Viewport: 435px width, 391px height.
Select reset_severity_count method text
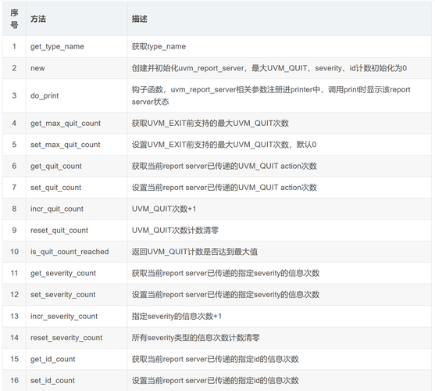tap(66, 338)
